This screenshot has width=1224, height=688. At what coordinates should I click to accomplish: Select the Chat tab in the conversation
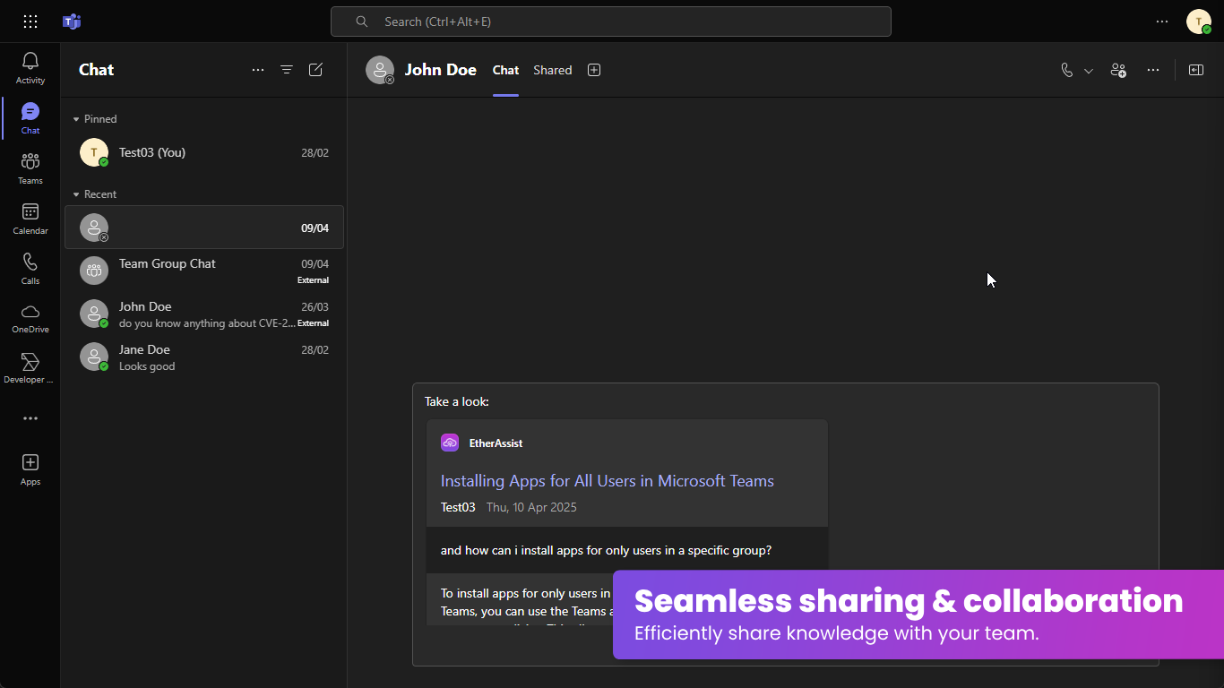coord(505,70)
